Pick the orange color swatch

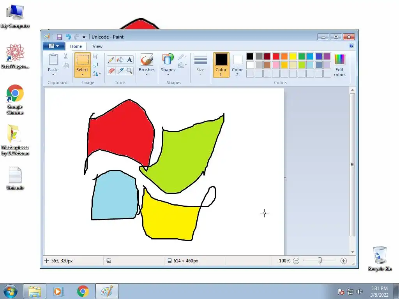[x=284, y=56]
